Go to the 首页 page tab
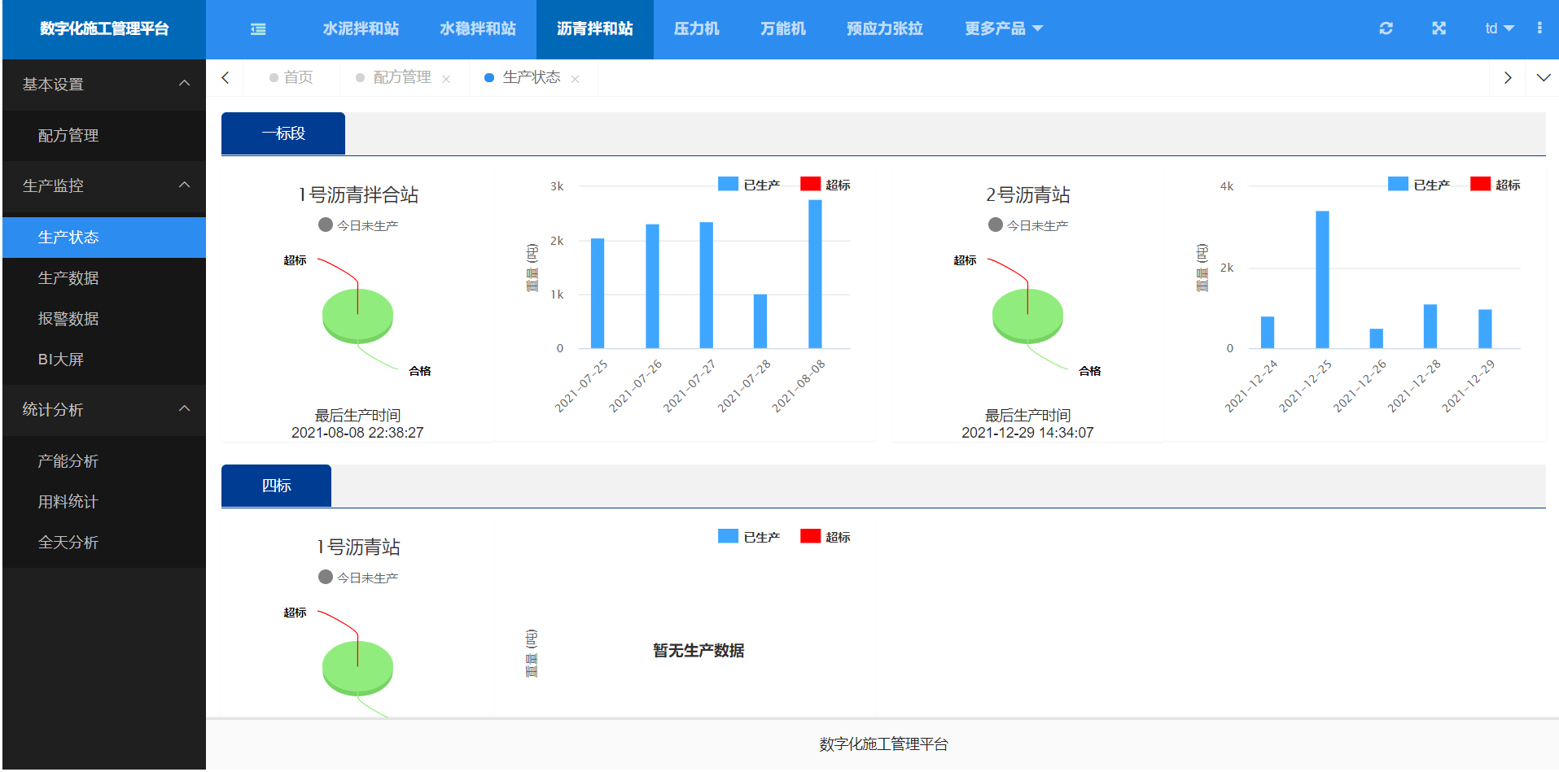Screen dimensions: 1559x772 (291, 78)
